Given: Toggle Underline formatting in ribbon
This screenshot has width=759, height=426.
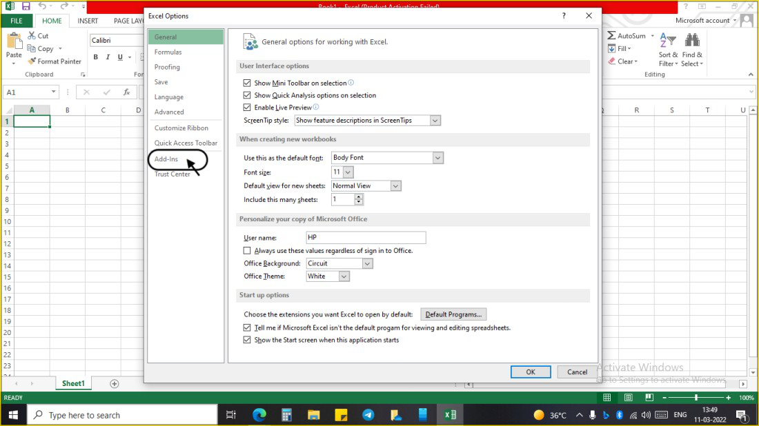Looking at the screenshot, I should 120,57.
